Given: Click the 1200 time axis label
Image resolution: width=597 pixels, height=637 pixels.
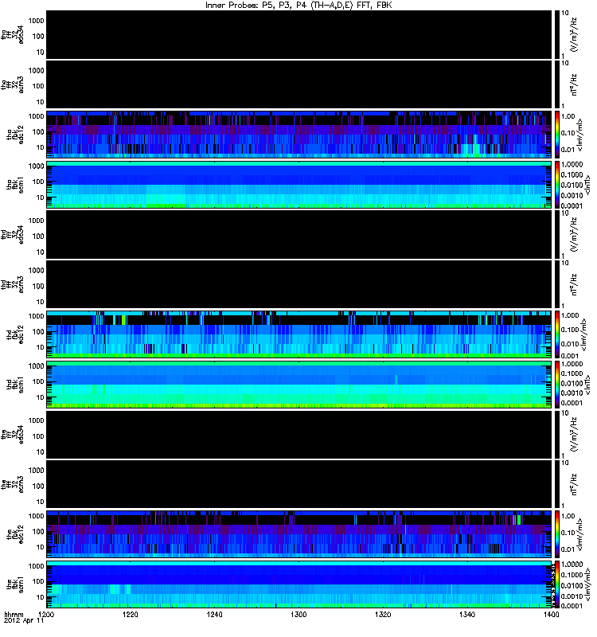Looking at the screenshot, I should coord(46,614).
